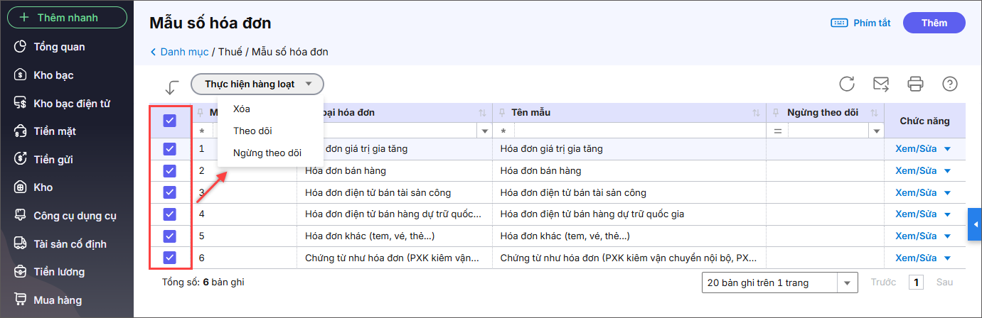The height and width of the screenshot is (318, 982).
Task: Open Kho bạc điện tử in the sidebar
Action: coord(71,103)
